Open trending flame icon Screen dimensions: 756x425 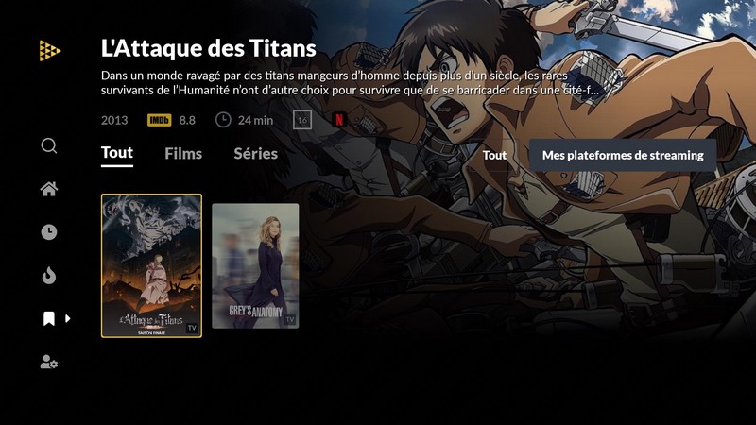(49, 276)
